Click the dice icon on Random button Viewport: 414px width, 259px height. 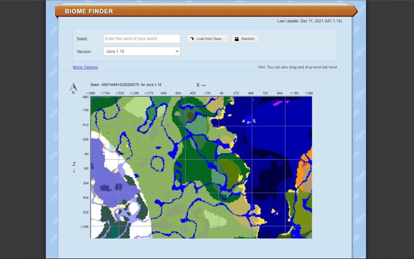click(x=237, y=39)
